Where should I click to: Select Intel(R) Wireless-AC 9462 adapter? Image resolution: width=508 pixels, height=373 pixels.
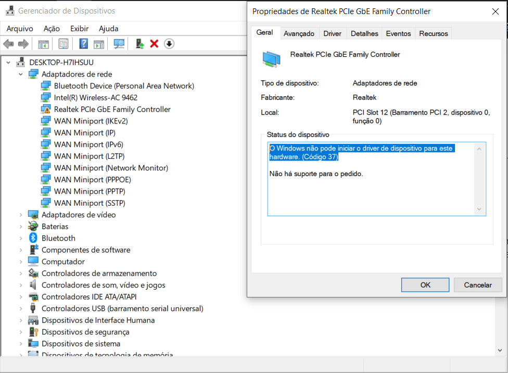pyautogui.click(x=96, y=97)
